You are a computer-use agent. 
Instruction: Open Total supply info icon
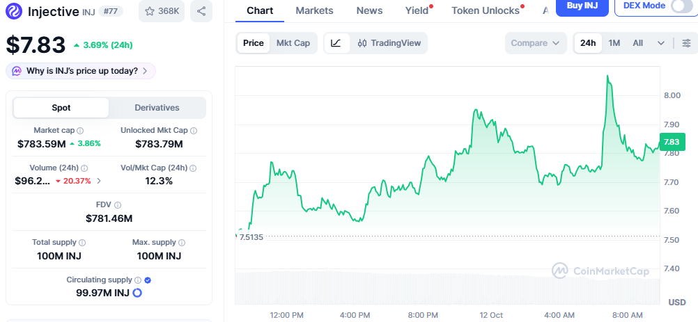click(82, 243)
